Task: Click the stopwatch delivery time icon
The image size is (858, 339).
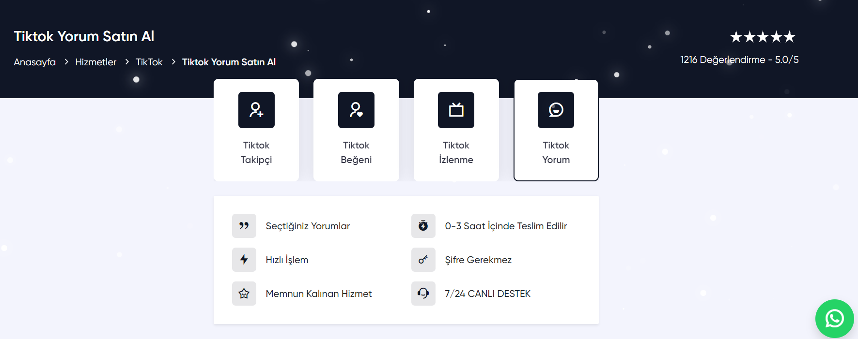Action: [423, 226]
